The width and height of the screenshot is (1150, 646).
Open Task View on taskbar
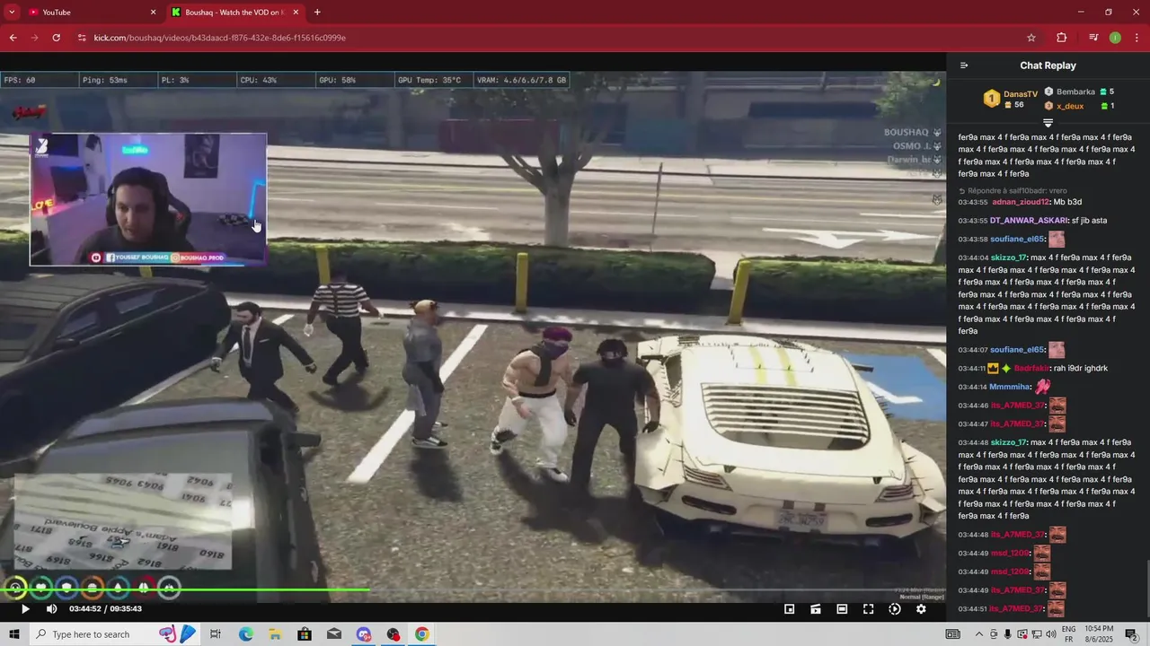(x=216, y=634)
